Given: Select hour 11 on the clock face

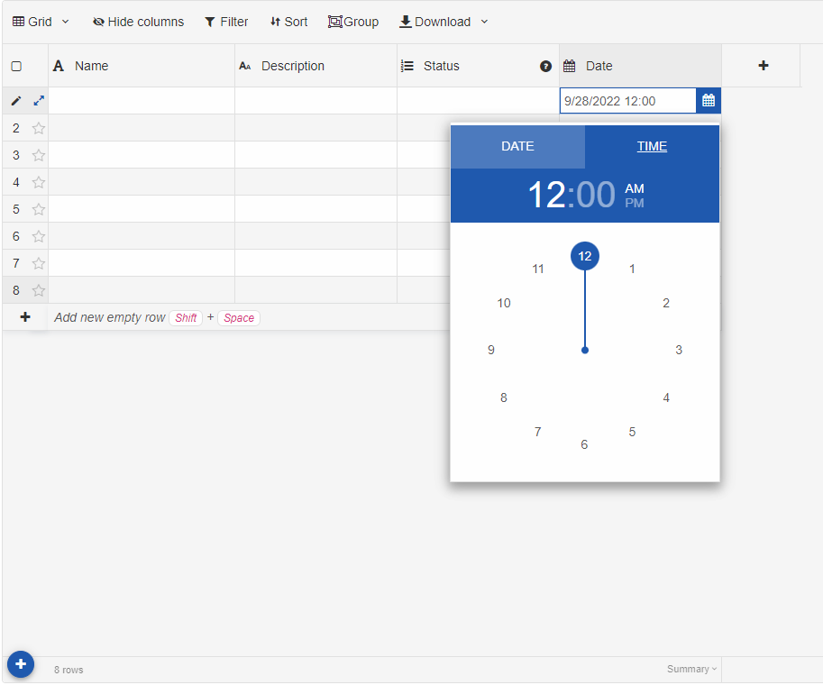Looking at the screenshot, I should point(538,269).
